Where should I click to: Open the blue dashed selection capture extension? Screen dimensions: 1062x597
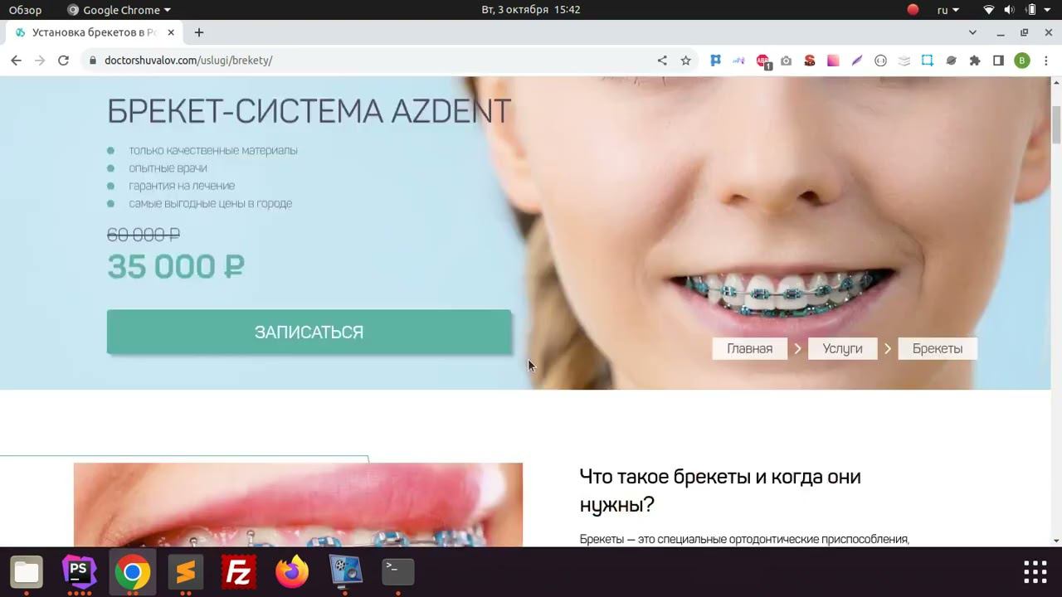(928, 61)
